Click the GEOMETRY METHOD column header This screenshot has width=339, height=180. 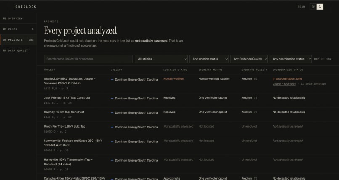pos(210,70)
